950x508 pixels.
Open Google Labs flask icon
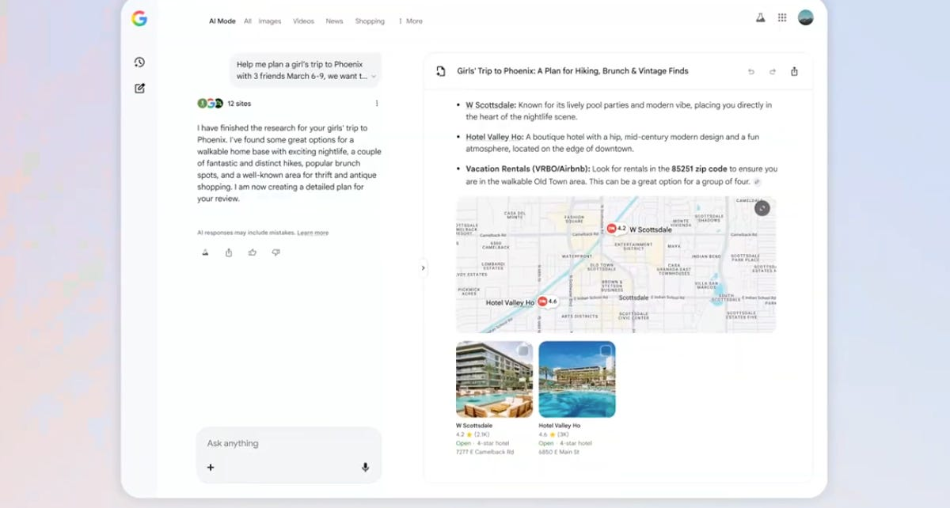tap(760, 18)
